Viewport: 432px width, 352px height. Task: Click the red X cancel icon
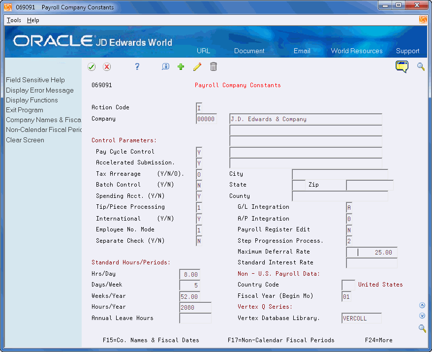[x=107, y=66]
